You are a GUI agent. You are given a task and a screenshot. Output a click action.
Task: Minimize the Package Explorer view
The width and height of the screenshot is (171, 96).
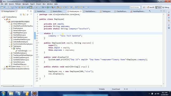pos(28,11)
